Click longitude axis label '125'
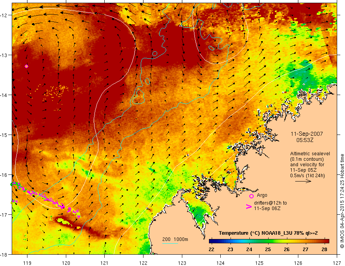Screen dimensions: 345x266 point(260,263)
